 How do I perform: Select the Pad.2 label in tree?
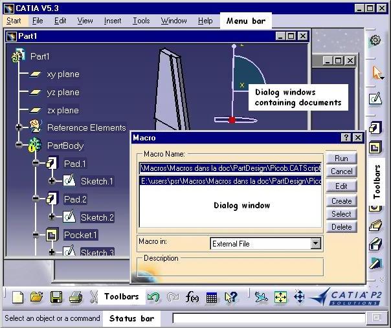point(75,199)
